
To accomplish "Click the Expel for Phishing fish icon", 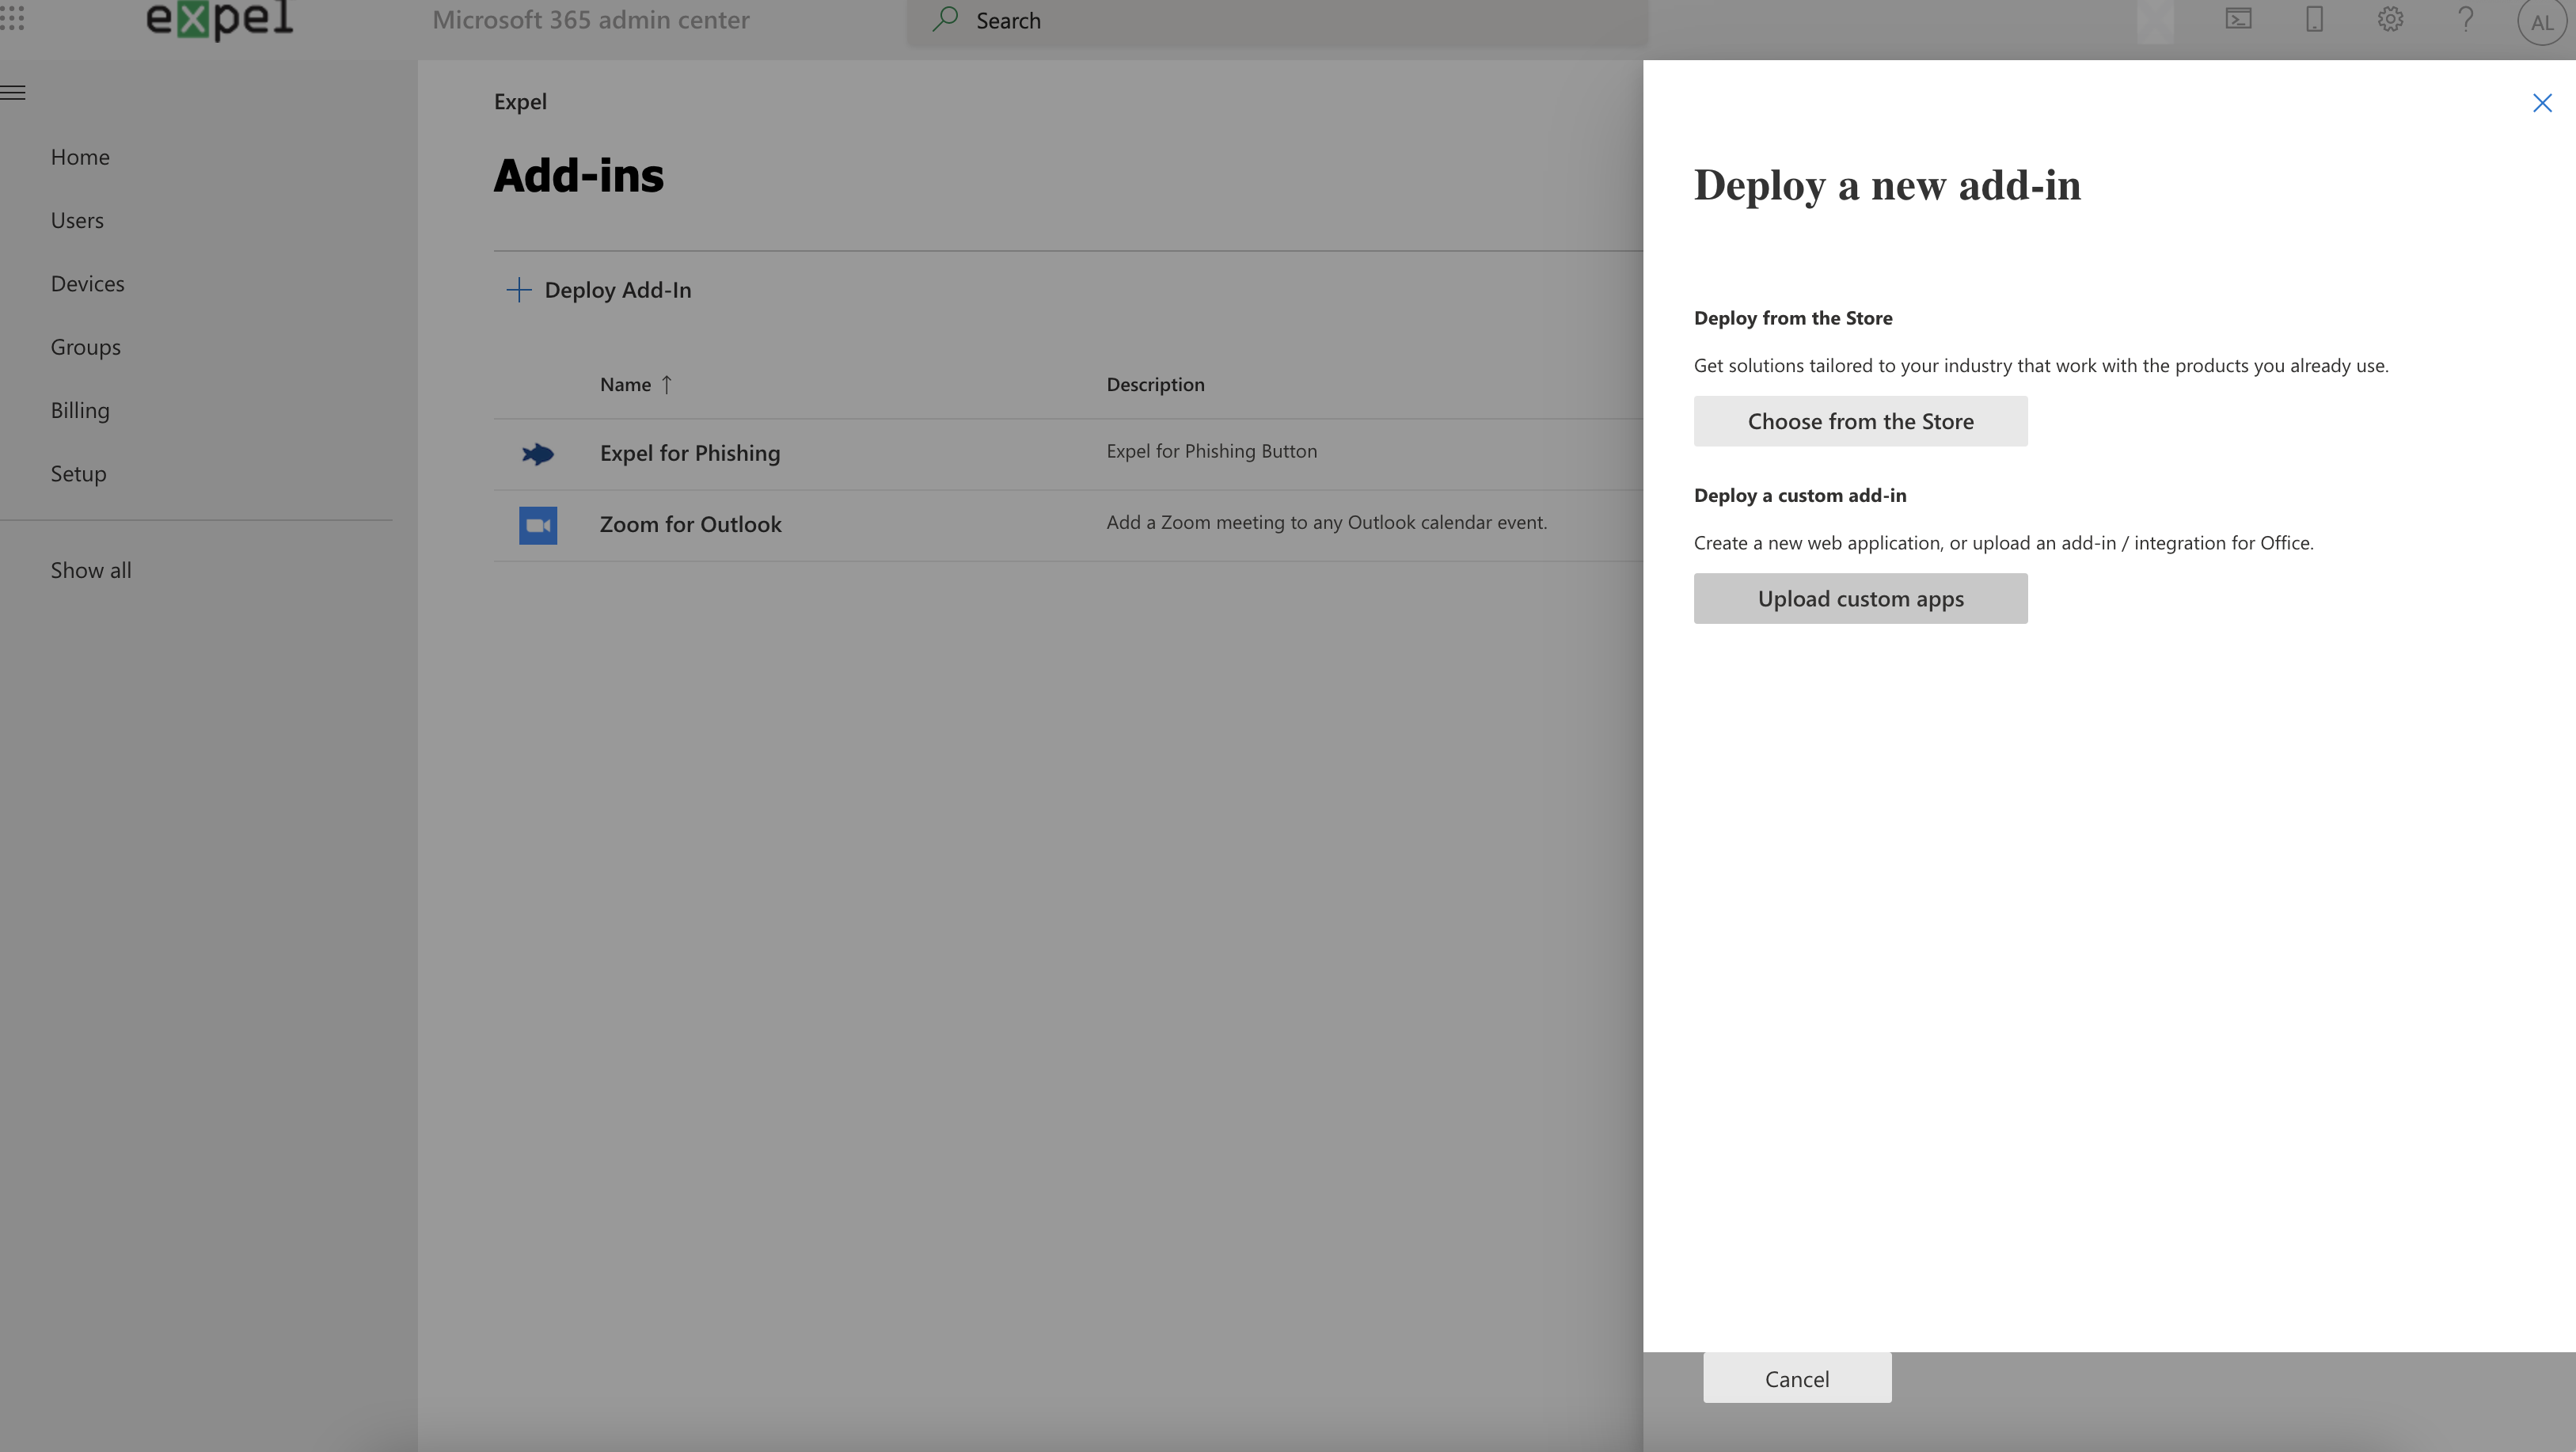I will click(538, 454).
